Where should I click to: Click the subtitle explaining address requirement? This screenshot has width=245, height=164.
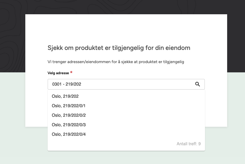(116, 62)
